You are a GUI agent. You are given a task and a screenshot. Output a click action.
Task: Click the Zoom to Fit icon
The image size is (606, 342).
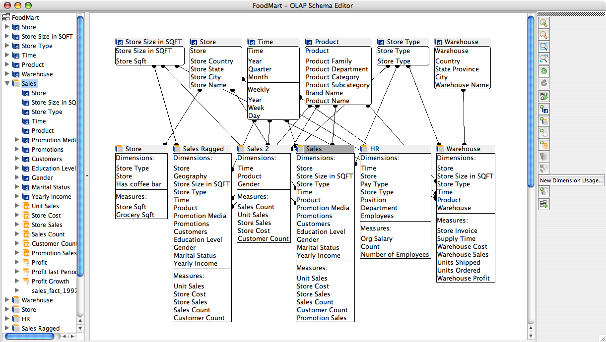tap(544, 58)
